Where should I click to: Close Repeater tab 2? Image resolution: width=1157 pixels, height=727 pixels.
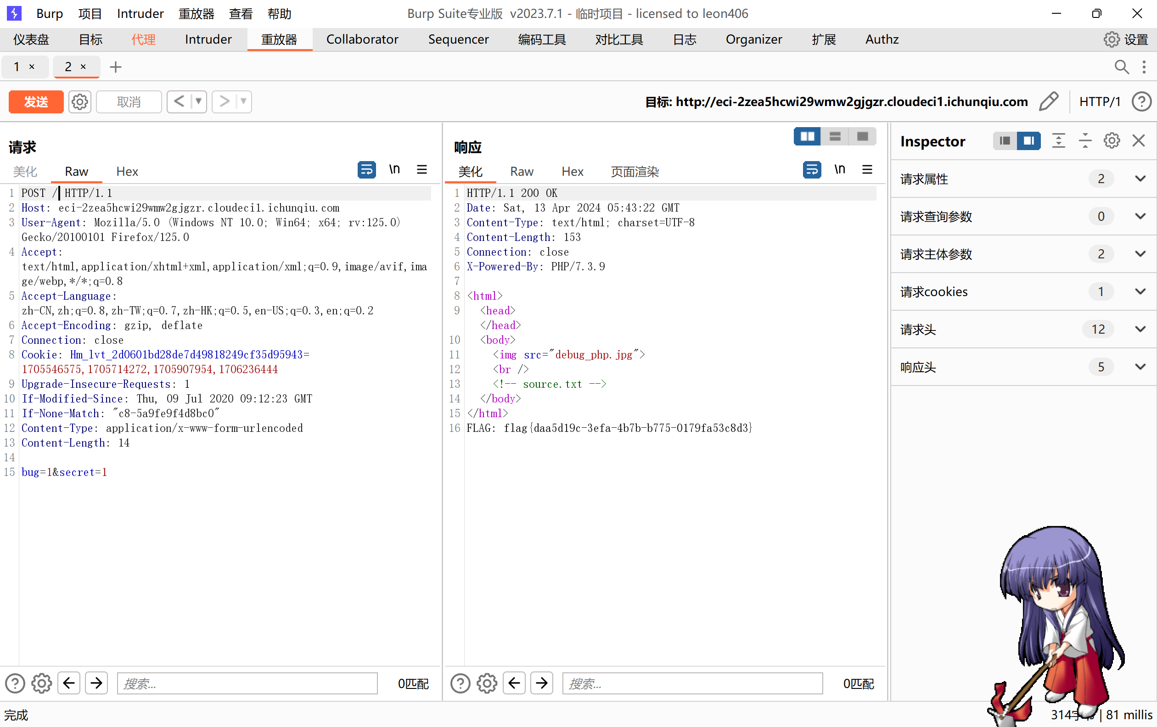[x=83, y=67]
